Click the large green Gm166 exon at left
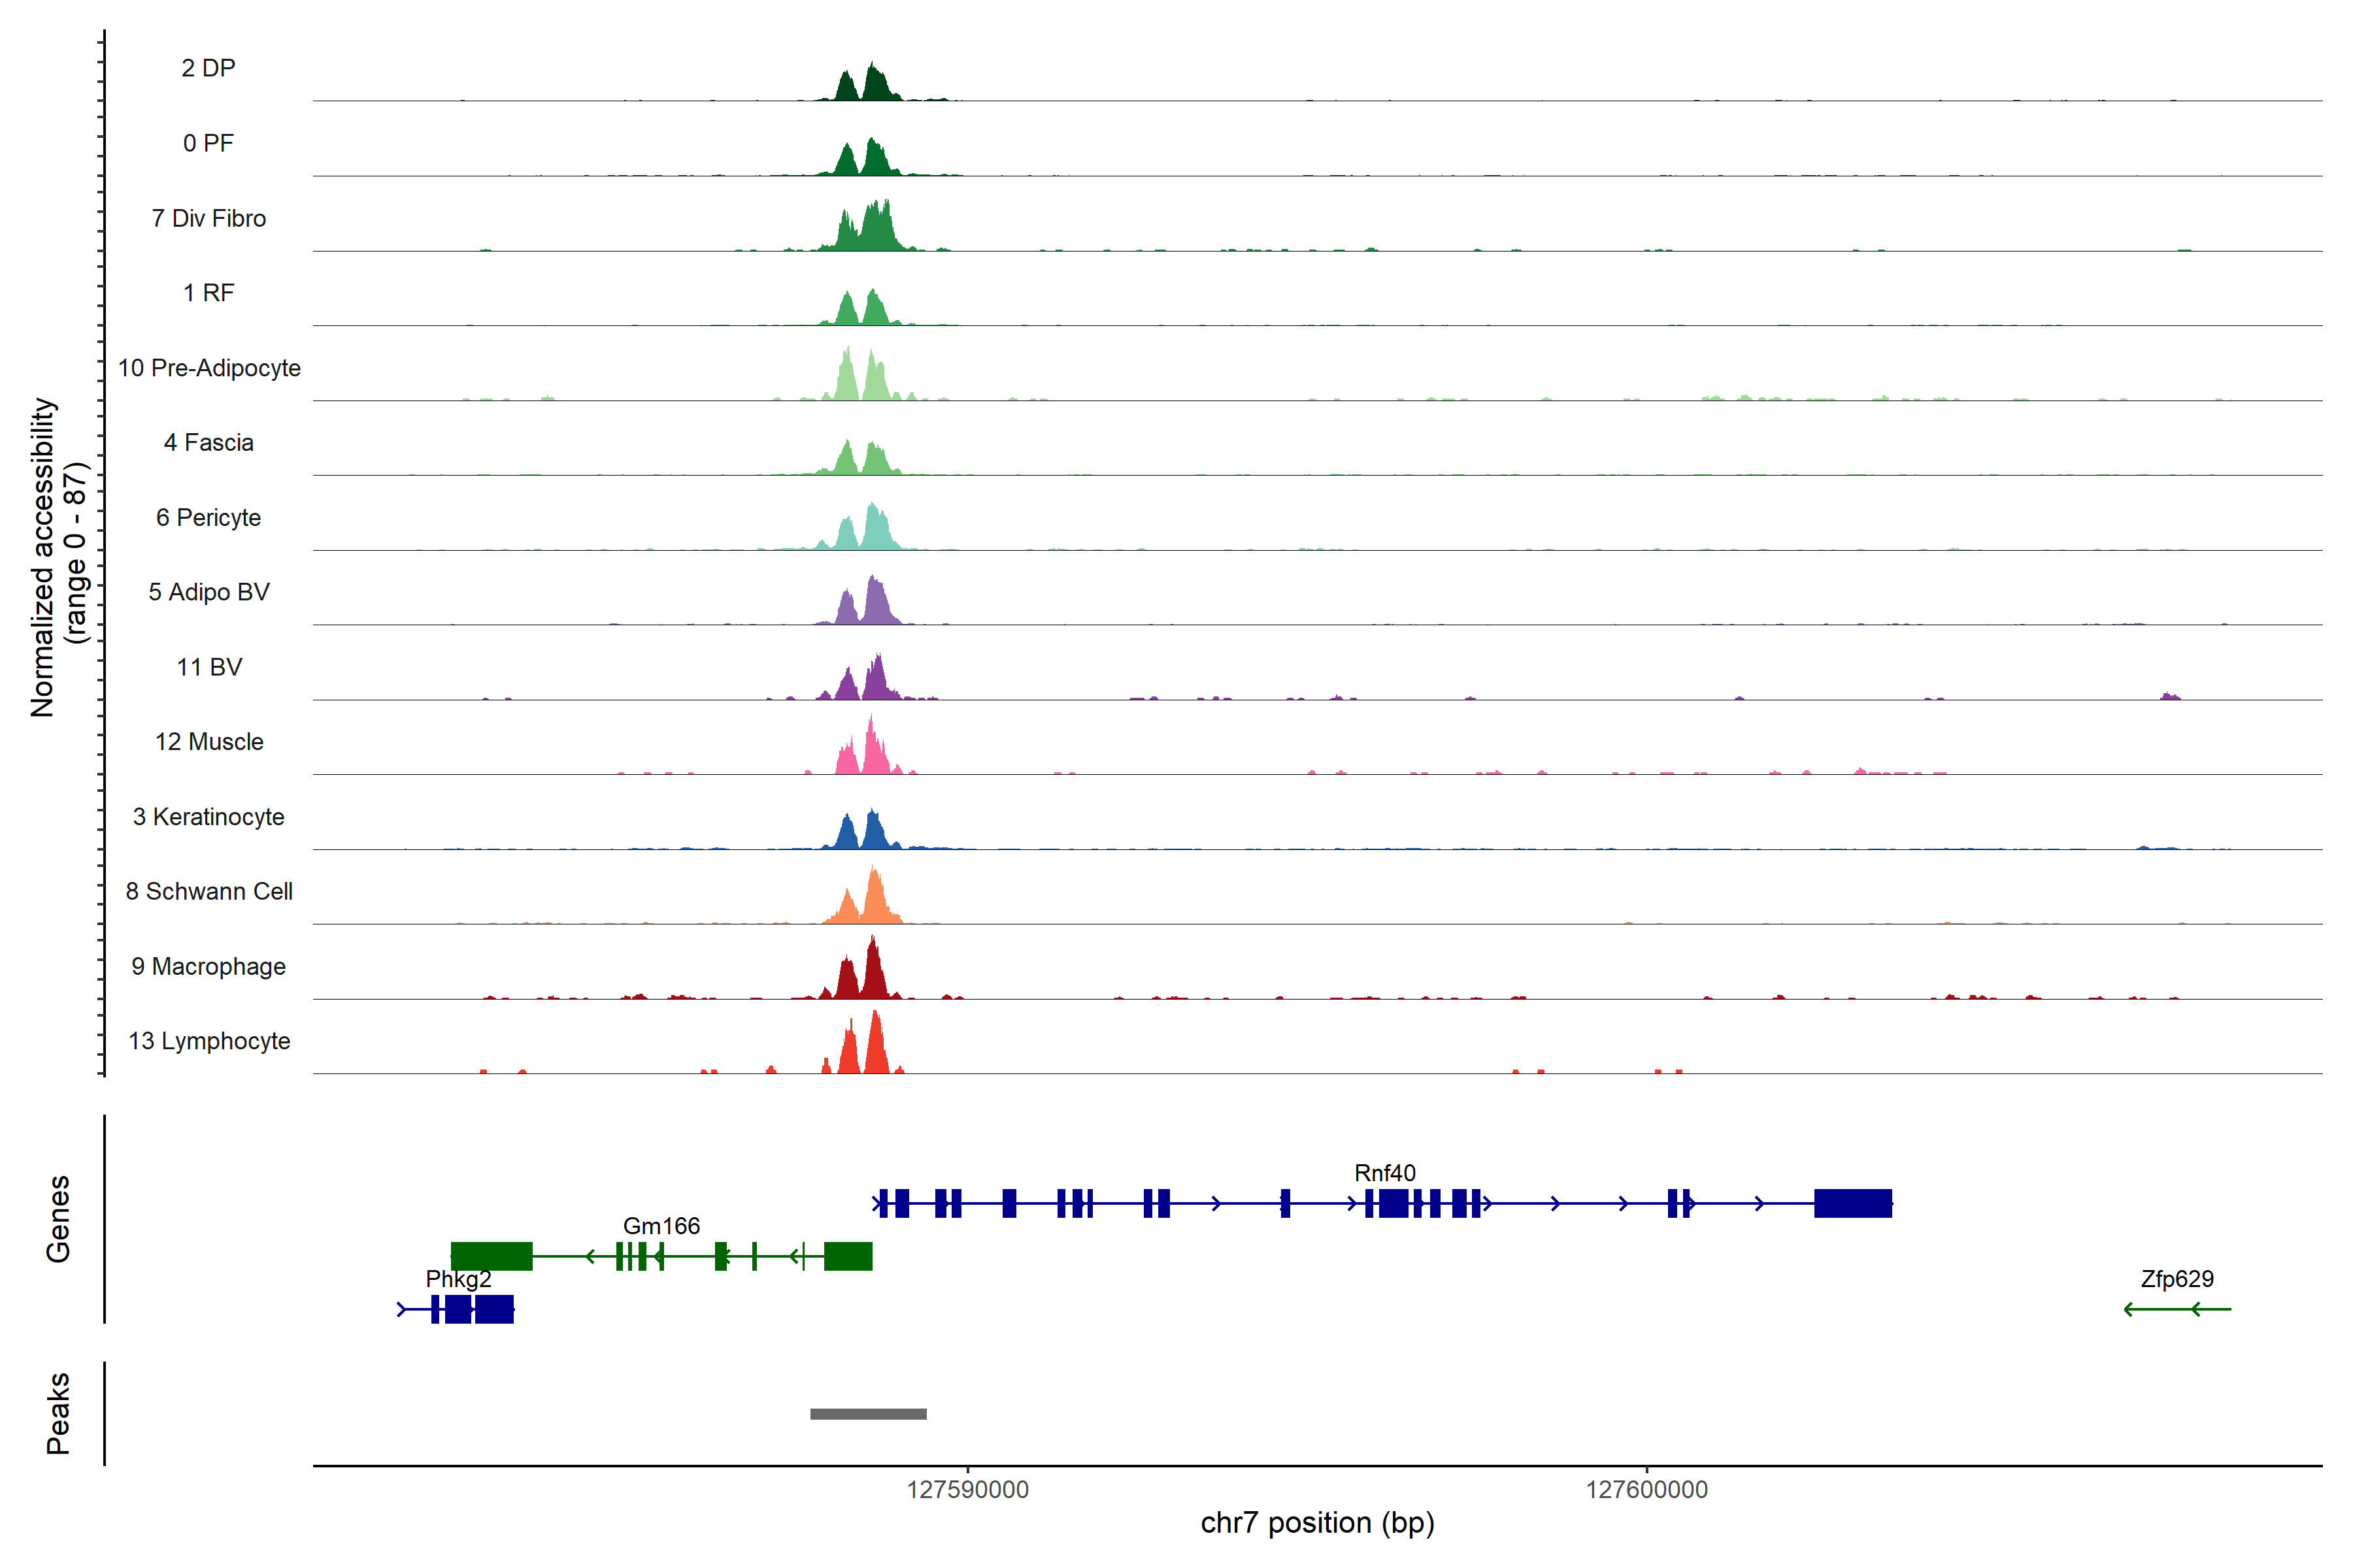Viewport: 2353px width, 1568px height. click(x=492, y=1256)
